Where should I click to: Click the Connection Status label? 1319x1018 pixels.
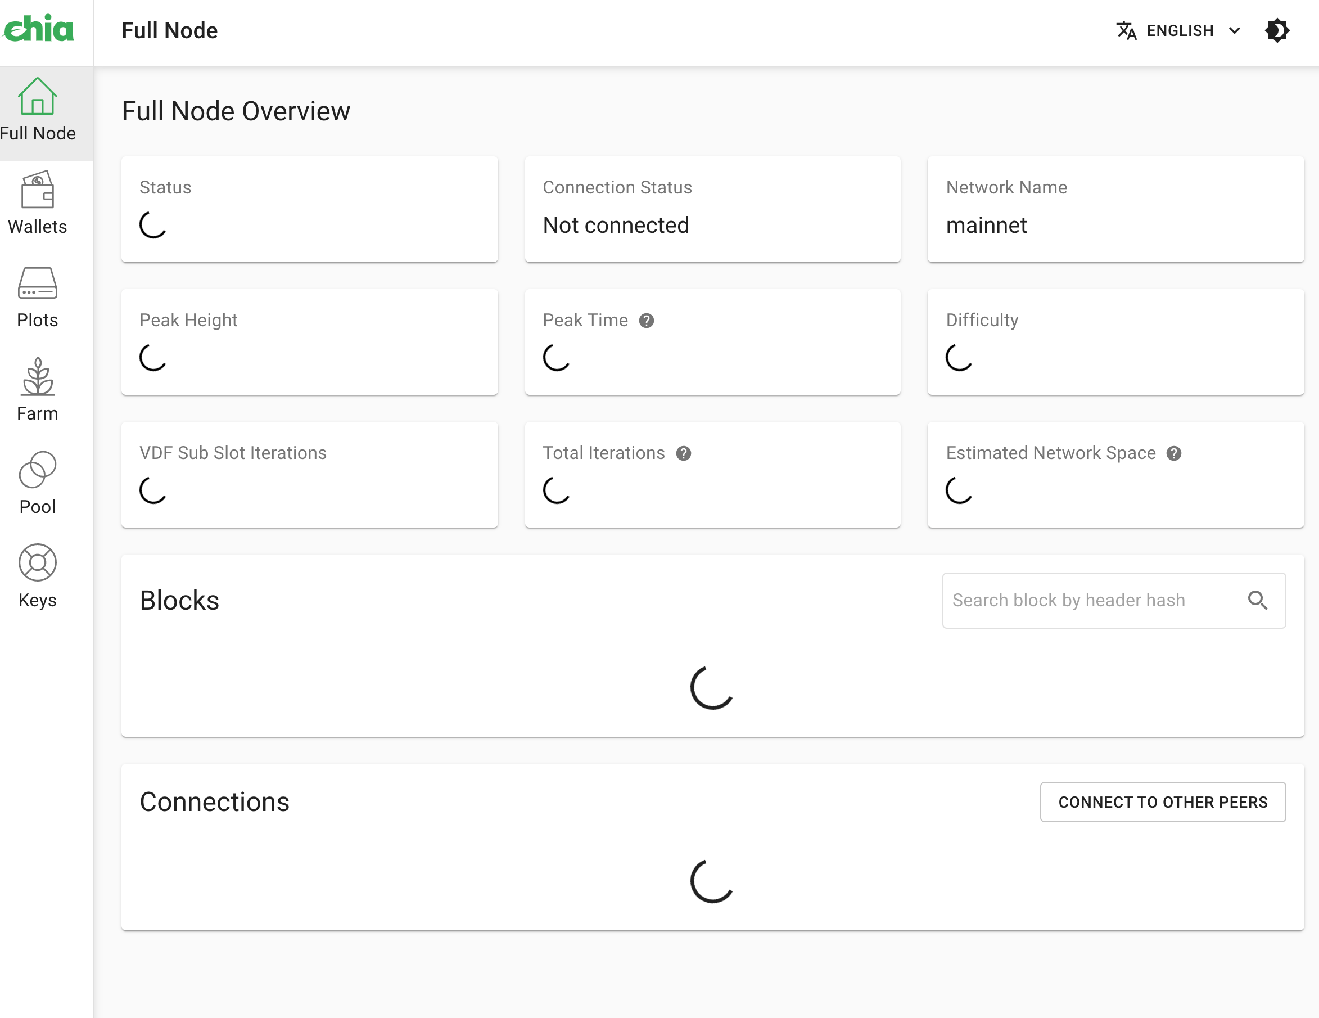click(617, 187)
